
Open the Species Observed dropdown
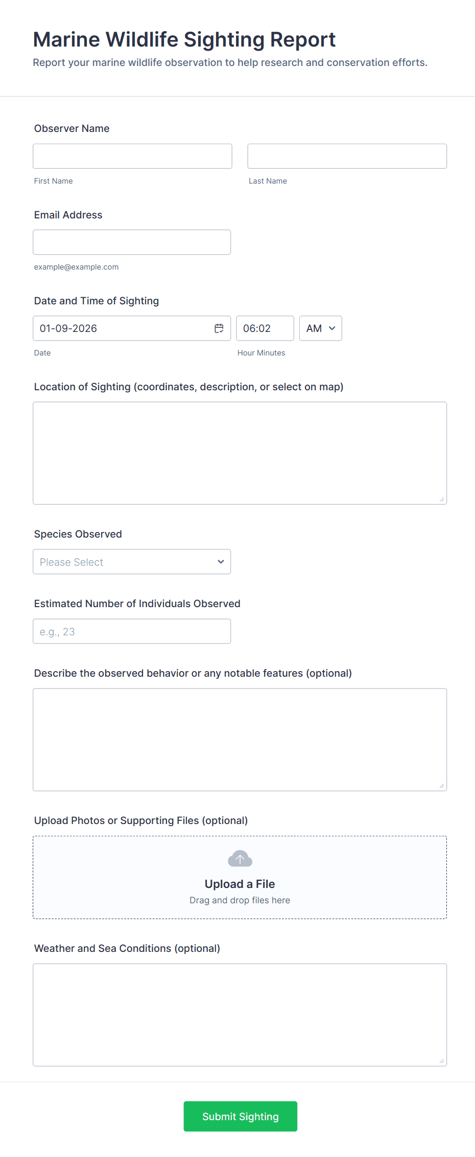[132, 562]
